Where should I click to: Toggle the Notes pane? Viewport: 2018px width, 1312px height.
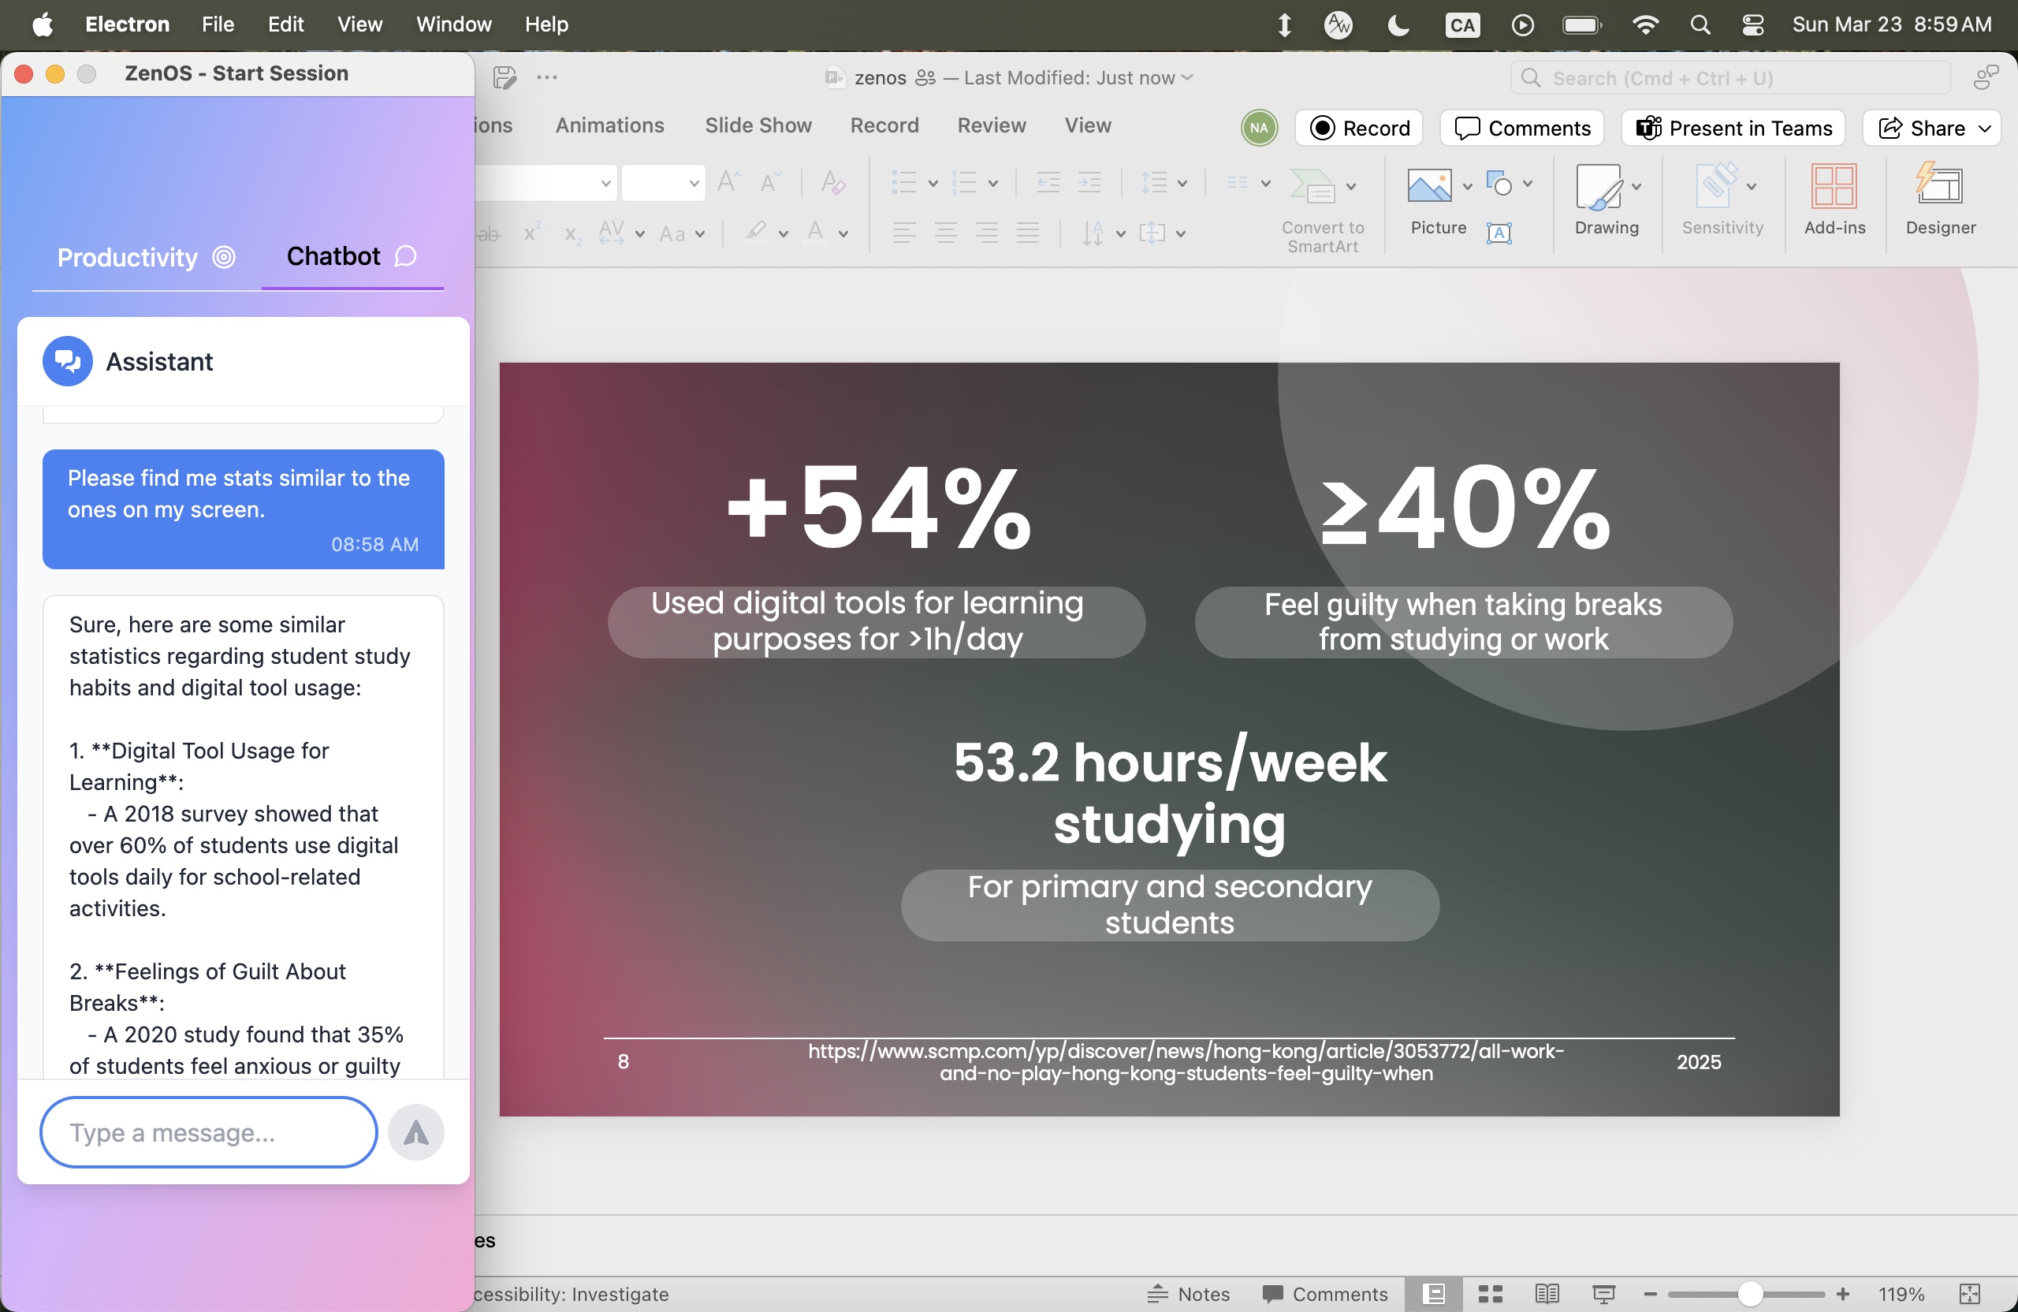(1188, 1293)
